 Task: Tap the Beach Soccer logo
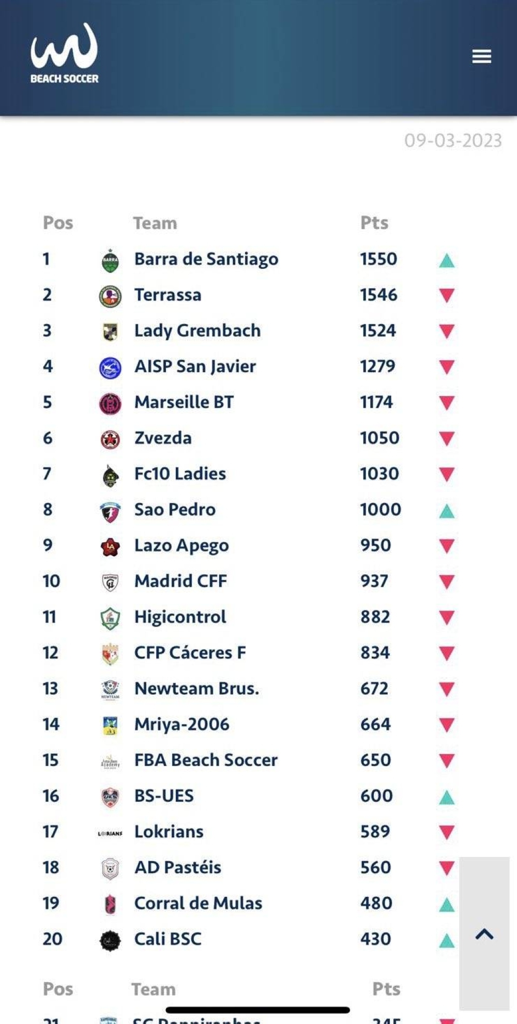(65, 54)
